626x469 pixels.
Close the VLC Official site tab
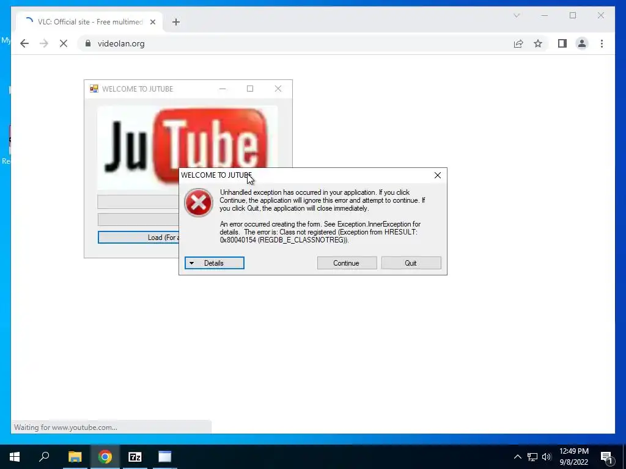point(152,22)
